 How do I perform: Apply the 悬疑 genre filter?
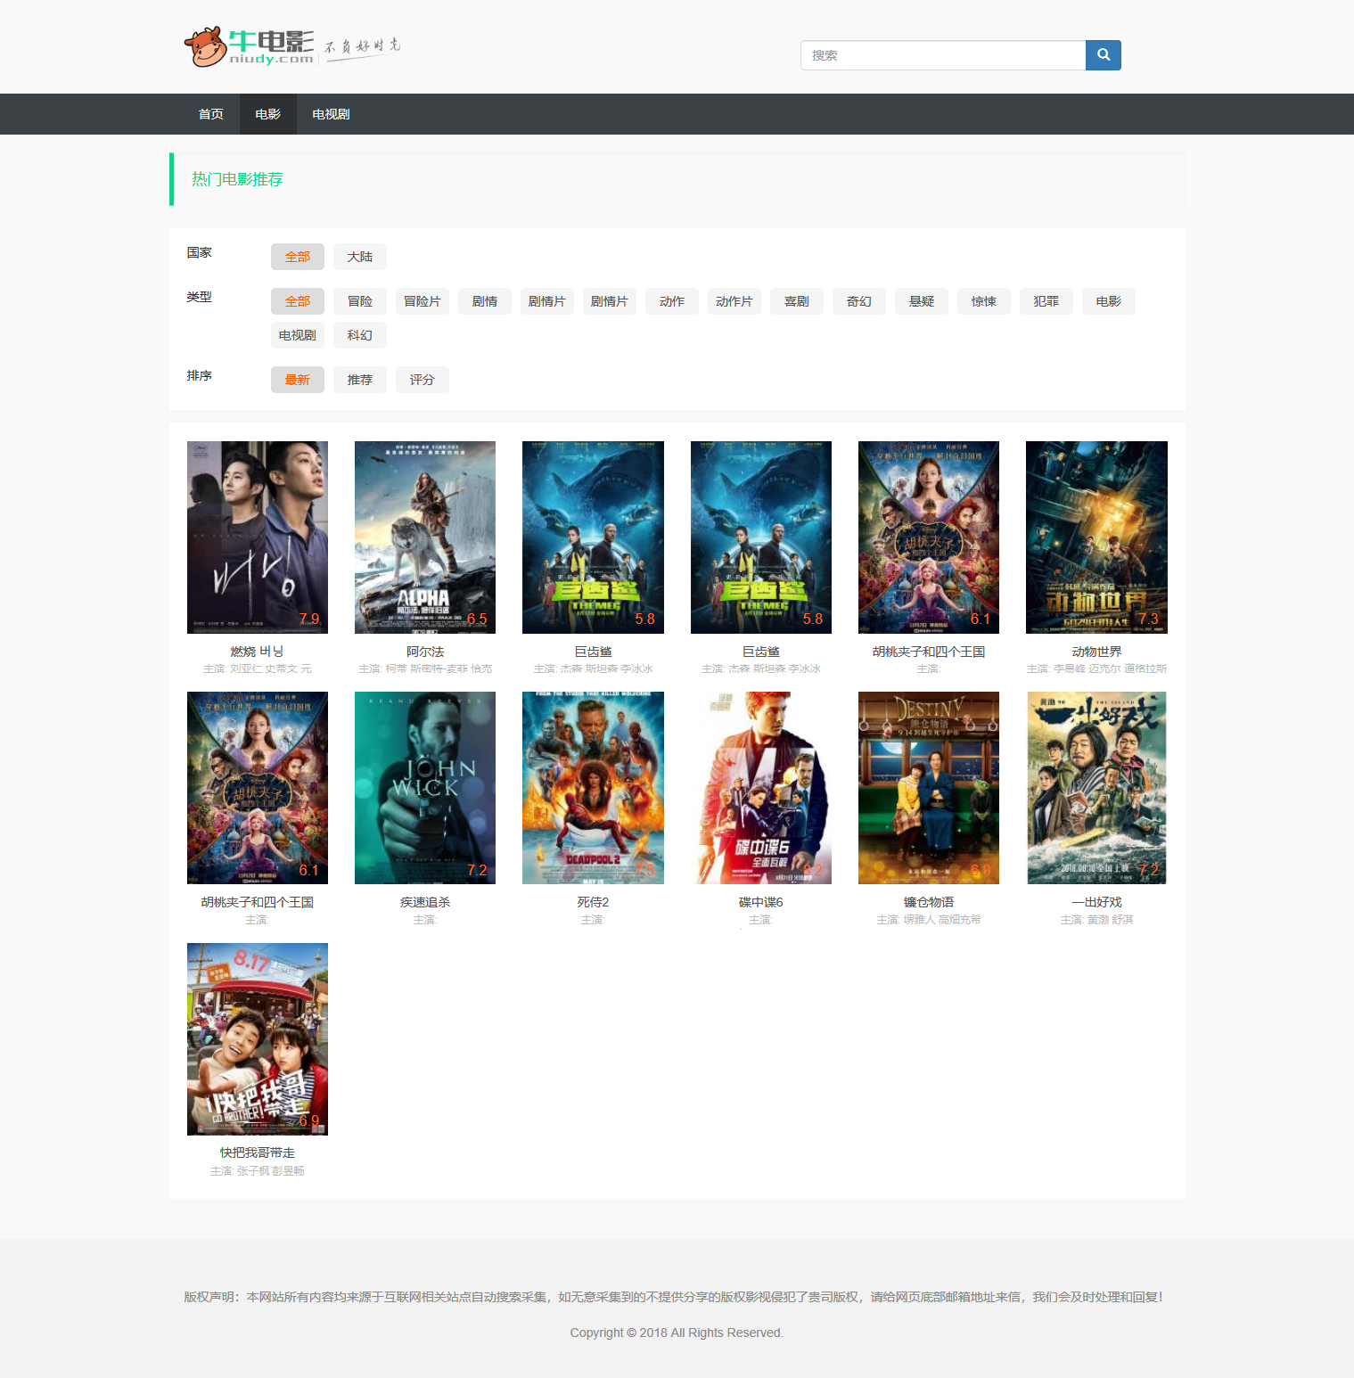click(x=922, y=301)
